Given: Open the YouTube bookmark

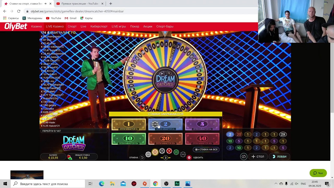Looking at the screenshot, I should (x=53, y=18).
